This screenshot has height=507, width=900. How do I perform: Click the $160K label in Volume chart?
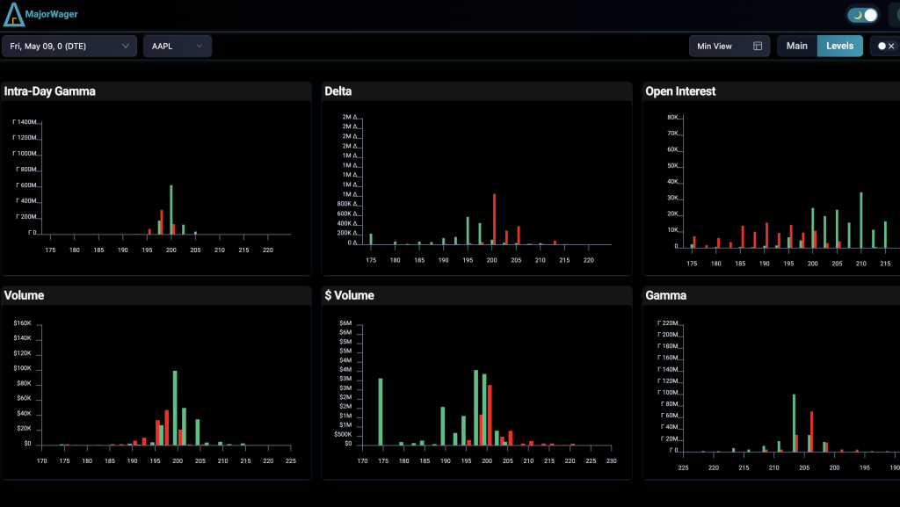tap(22, 323)
